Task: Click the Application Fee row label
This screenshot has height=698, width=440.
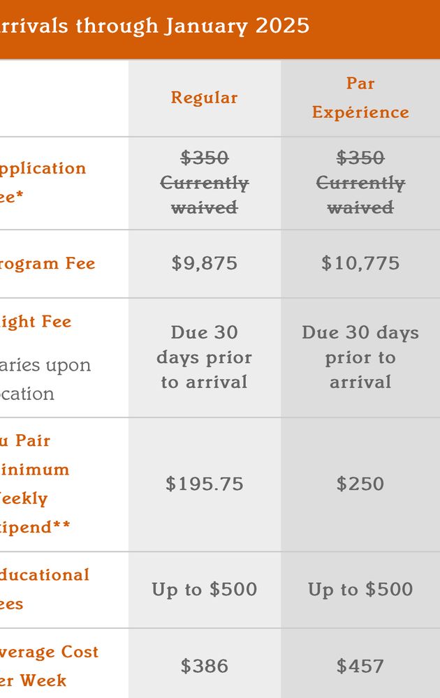Action: (43, 182)
